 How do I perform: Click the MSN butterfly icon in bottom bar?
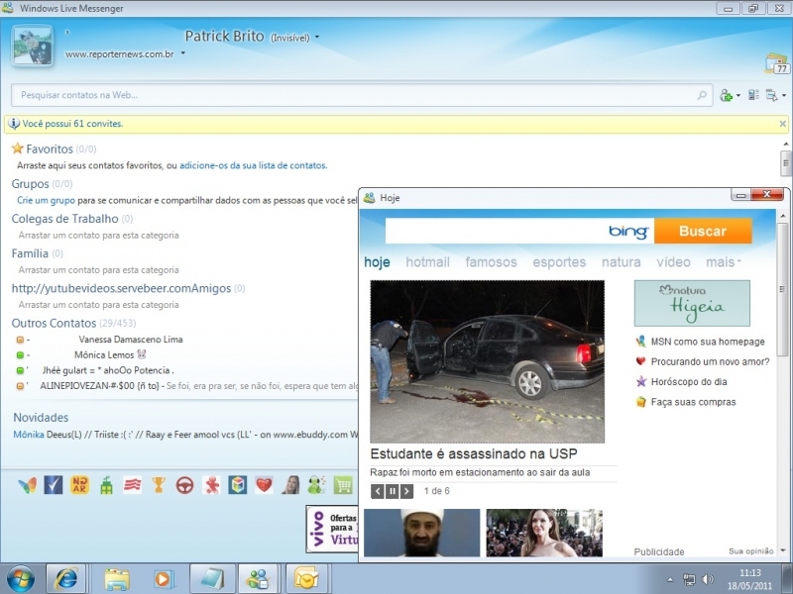pyautogui.click(x=28, y=485)
